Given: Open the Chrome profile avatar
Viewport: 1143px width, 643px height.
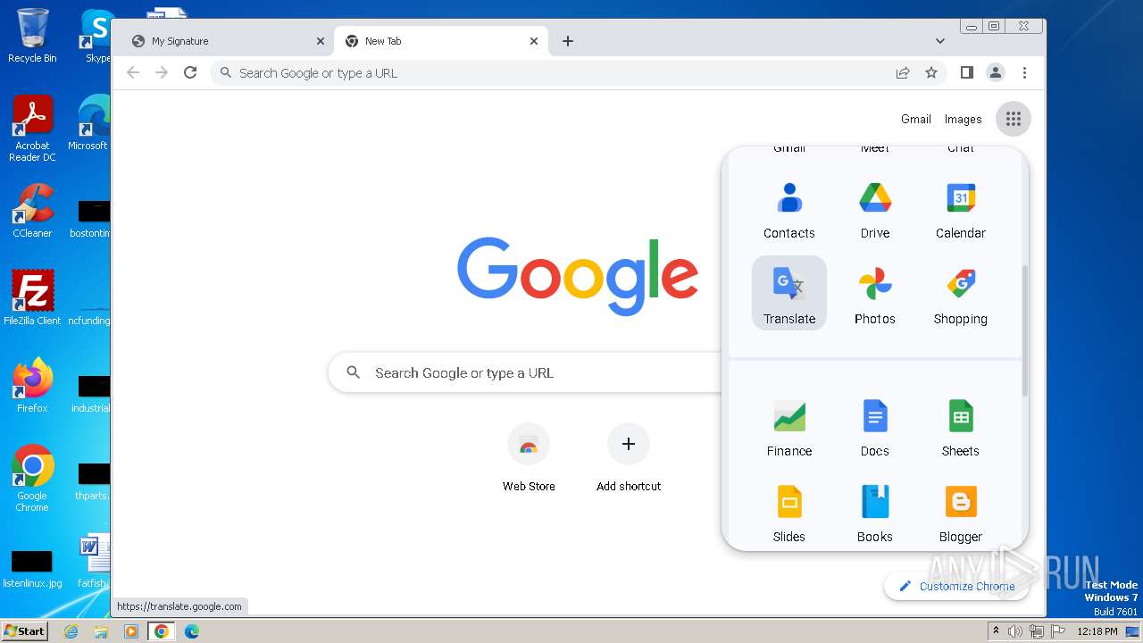Looking at the screenshot, I should point(996,72).
